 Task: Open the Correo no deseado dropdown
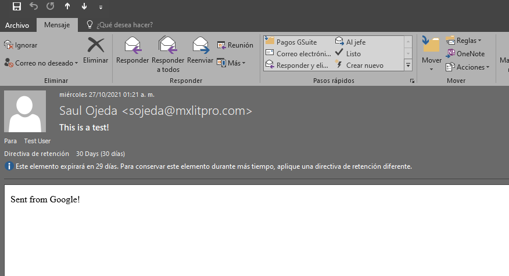pos(41,63)
